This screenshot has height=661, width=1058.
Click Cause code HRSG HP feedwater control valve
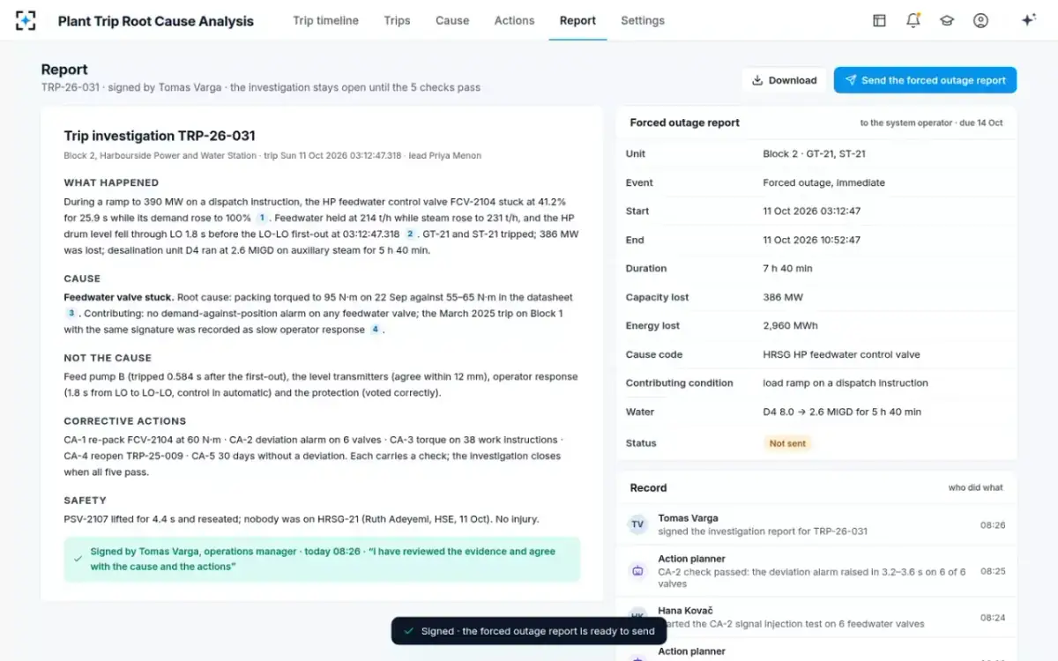tap(841, 354)
